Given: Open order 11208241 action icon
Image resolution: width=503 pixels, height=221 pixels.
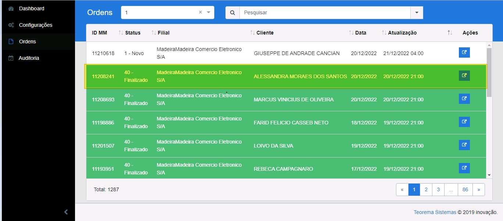Looking at the screenshot, I should coord(464,76).
